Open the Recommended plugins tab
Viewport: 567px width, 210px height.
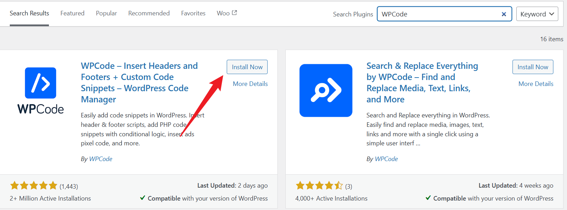149,13
